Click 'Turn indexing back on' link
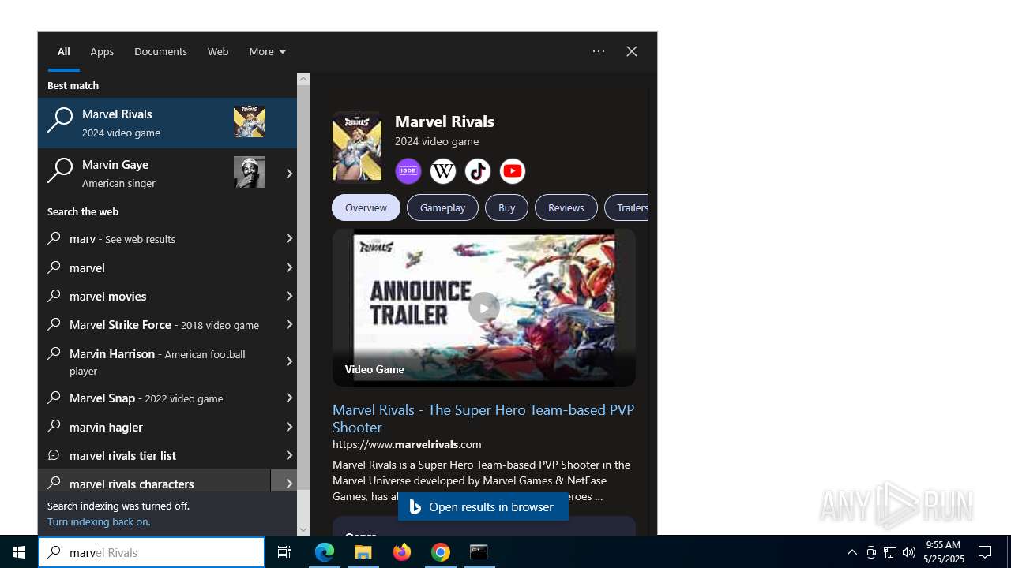 tap(99, 521)
